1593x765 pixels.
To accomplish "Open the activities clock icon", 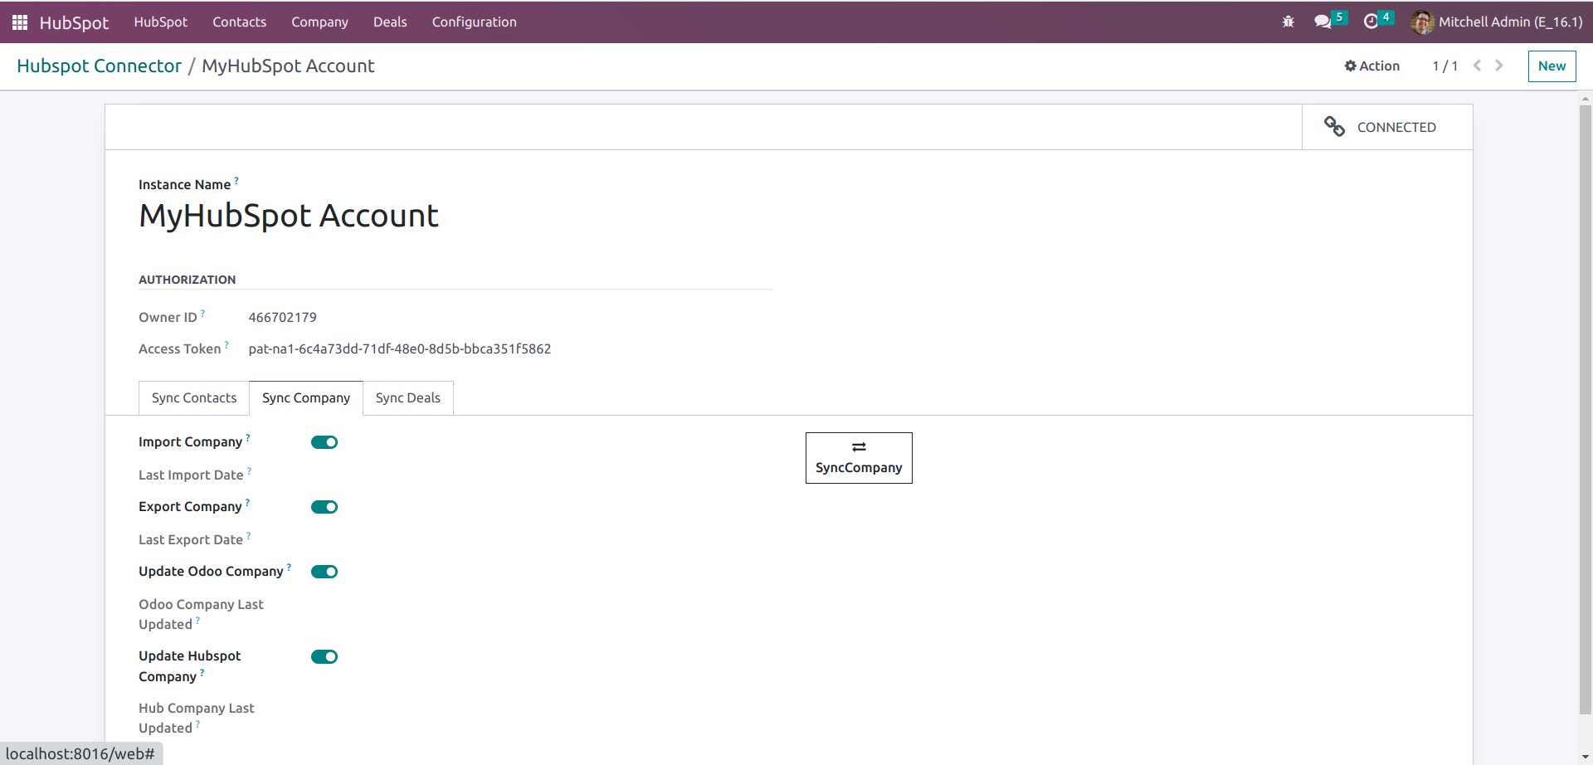I will click(x=1371, y=22).
